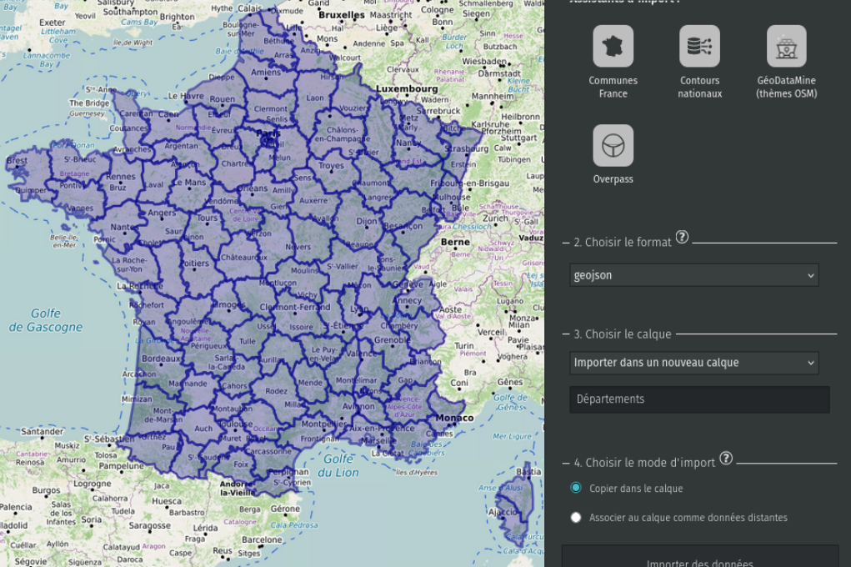Click into the Départements layer name field

coord(699,399)
